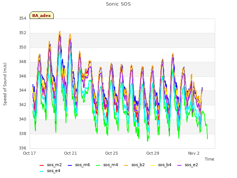Click the 352 y-axis tick label

click(23, 33)
